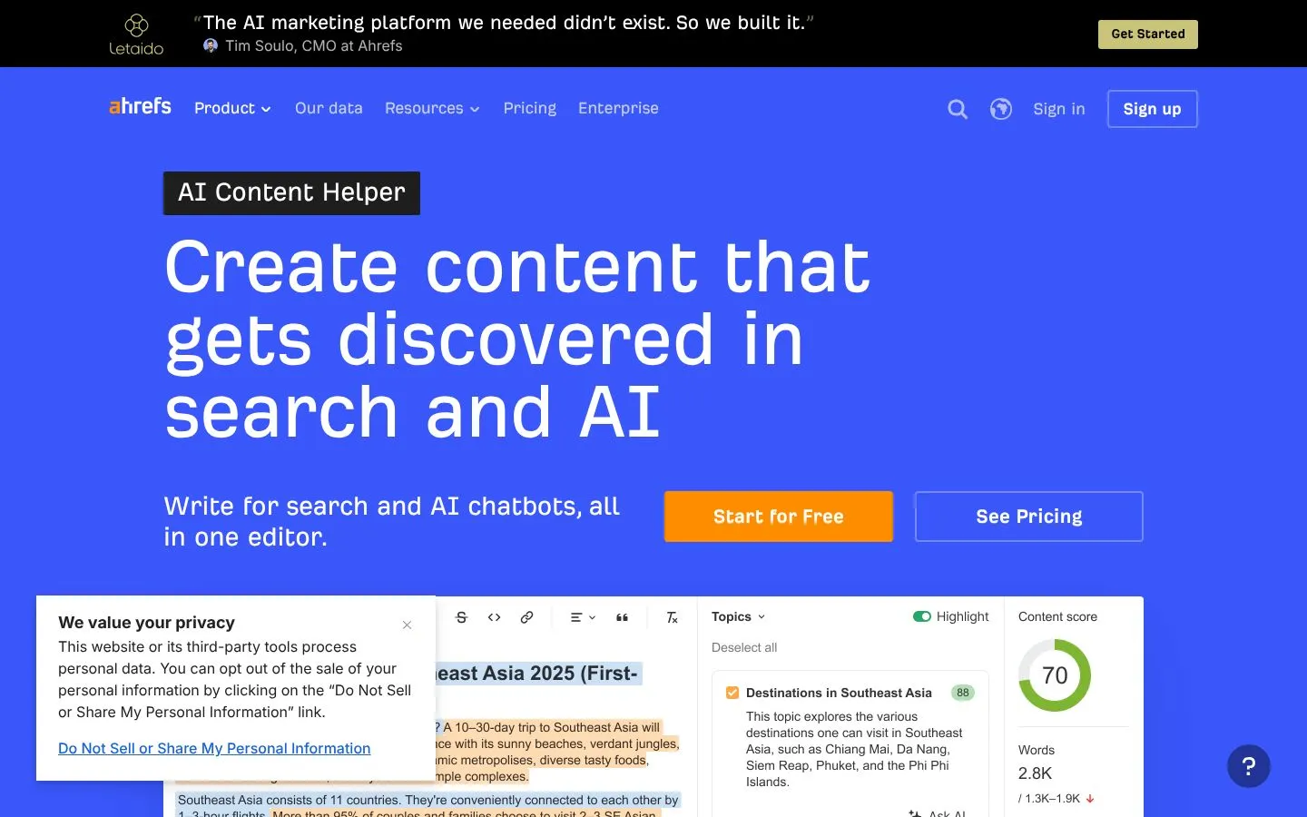Go to Our data page

click(x=329, y=108)
